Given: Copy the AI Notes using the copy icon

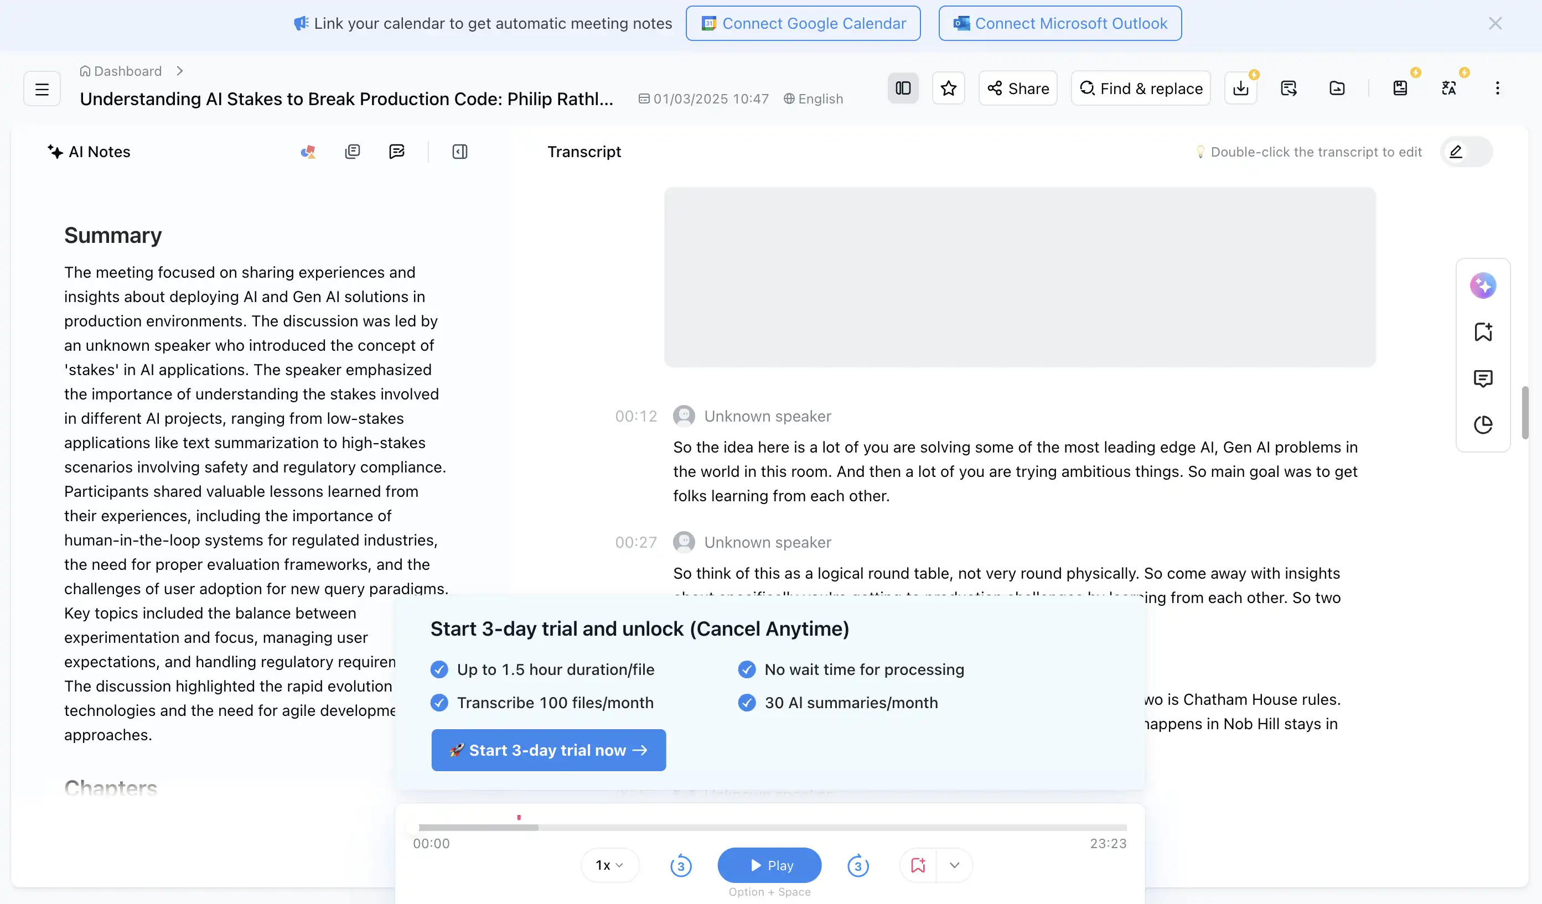Looking at the screenshot, I should coord(353,151).
